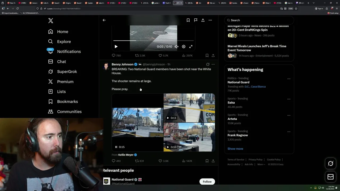Open SuperGrok from sidebar
This screenshot has height=191, width=340.
pos(62,72)
